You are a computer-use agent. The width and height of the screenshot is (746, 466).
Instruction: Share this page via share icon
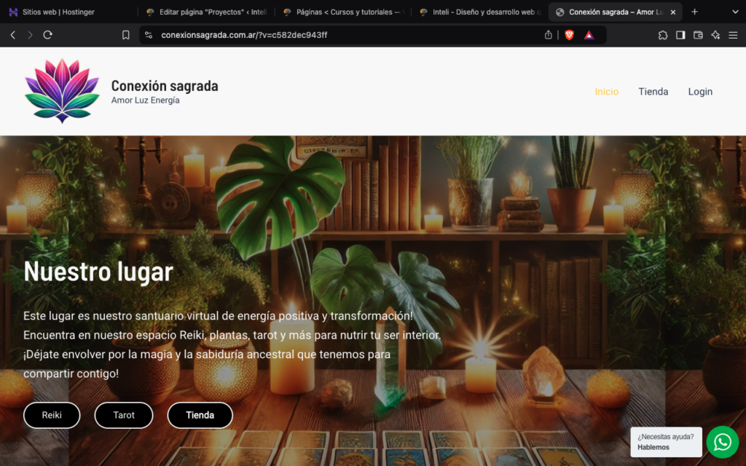point(548,35)
